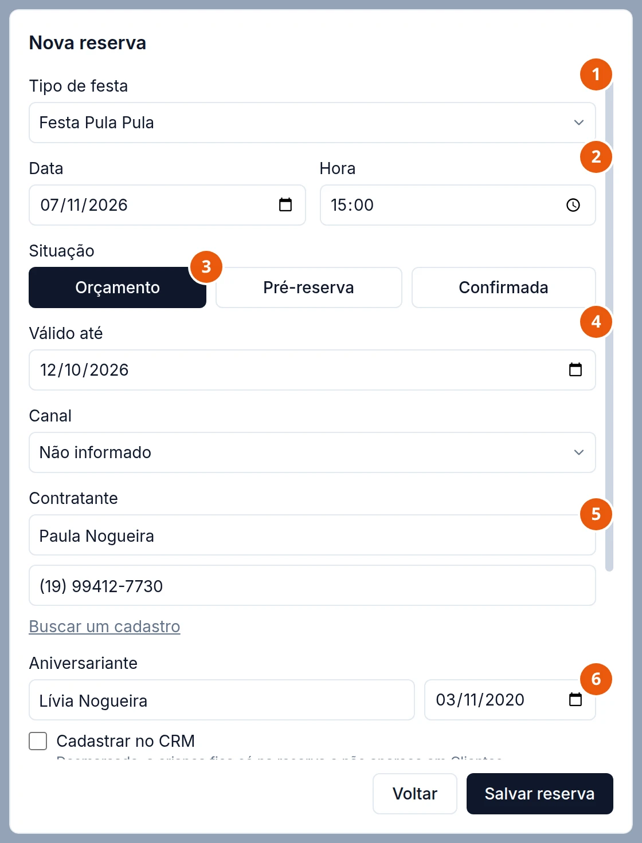The height and width of the screenshot is (843, 642).
Task: Edit the Aniversariante name Lívia Nogueira
Action: 222,700
